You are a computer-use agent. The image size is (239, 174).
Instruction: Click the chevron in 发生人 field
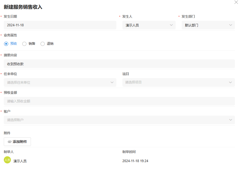[x=171, y=25]
